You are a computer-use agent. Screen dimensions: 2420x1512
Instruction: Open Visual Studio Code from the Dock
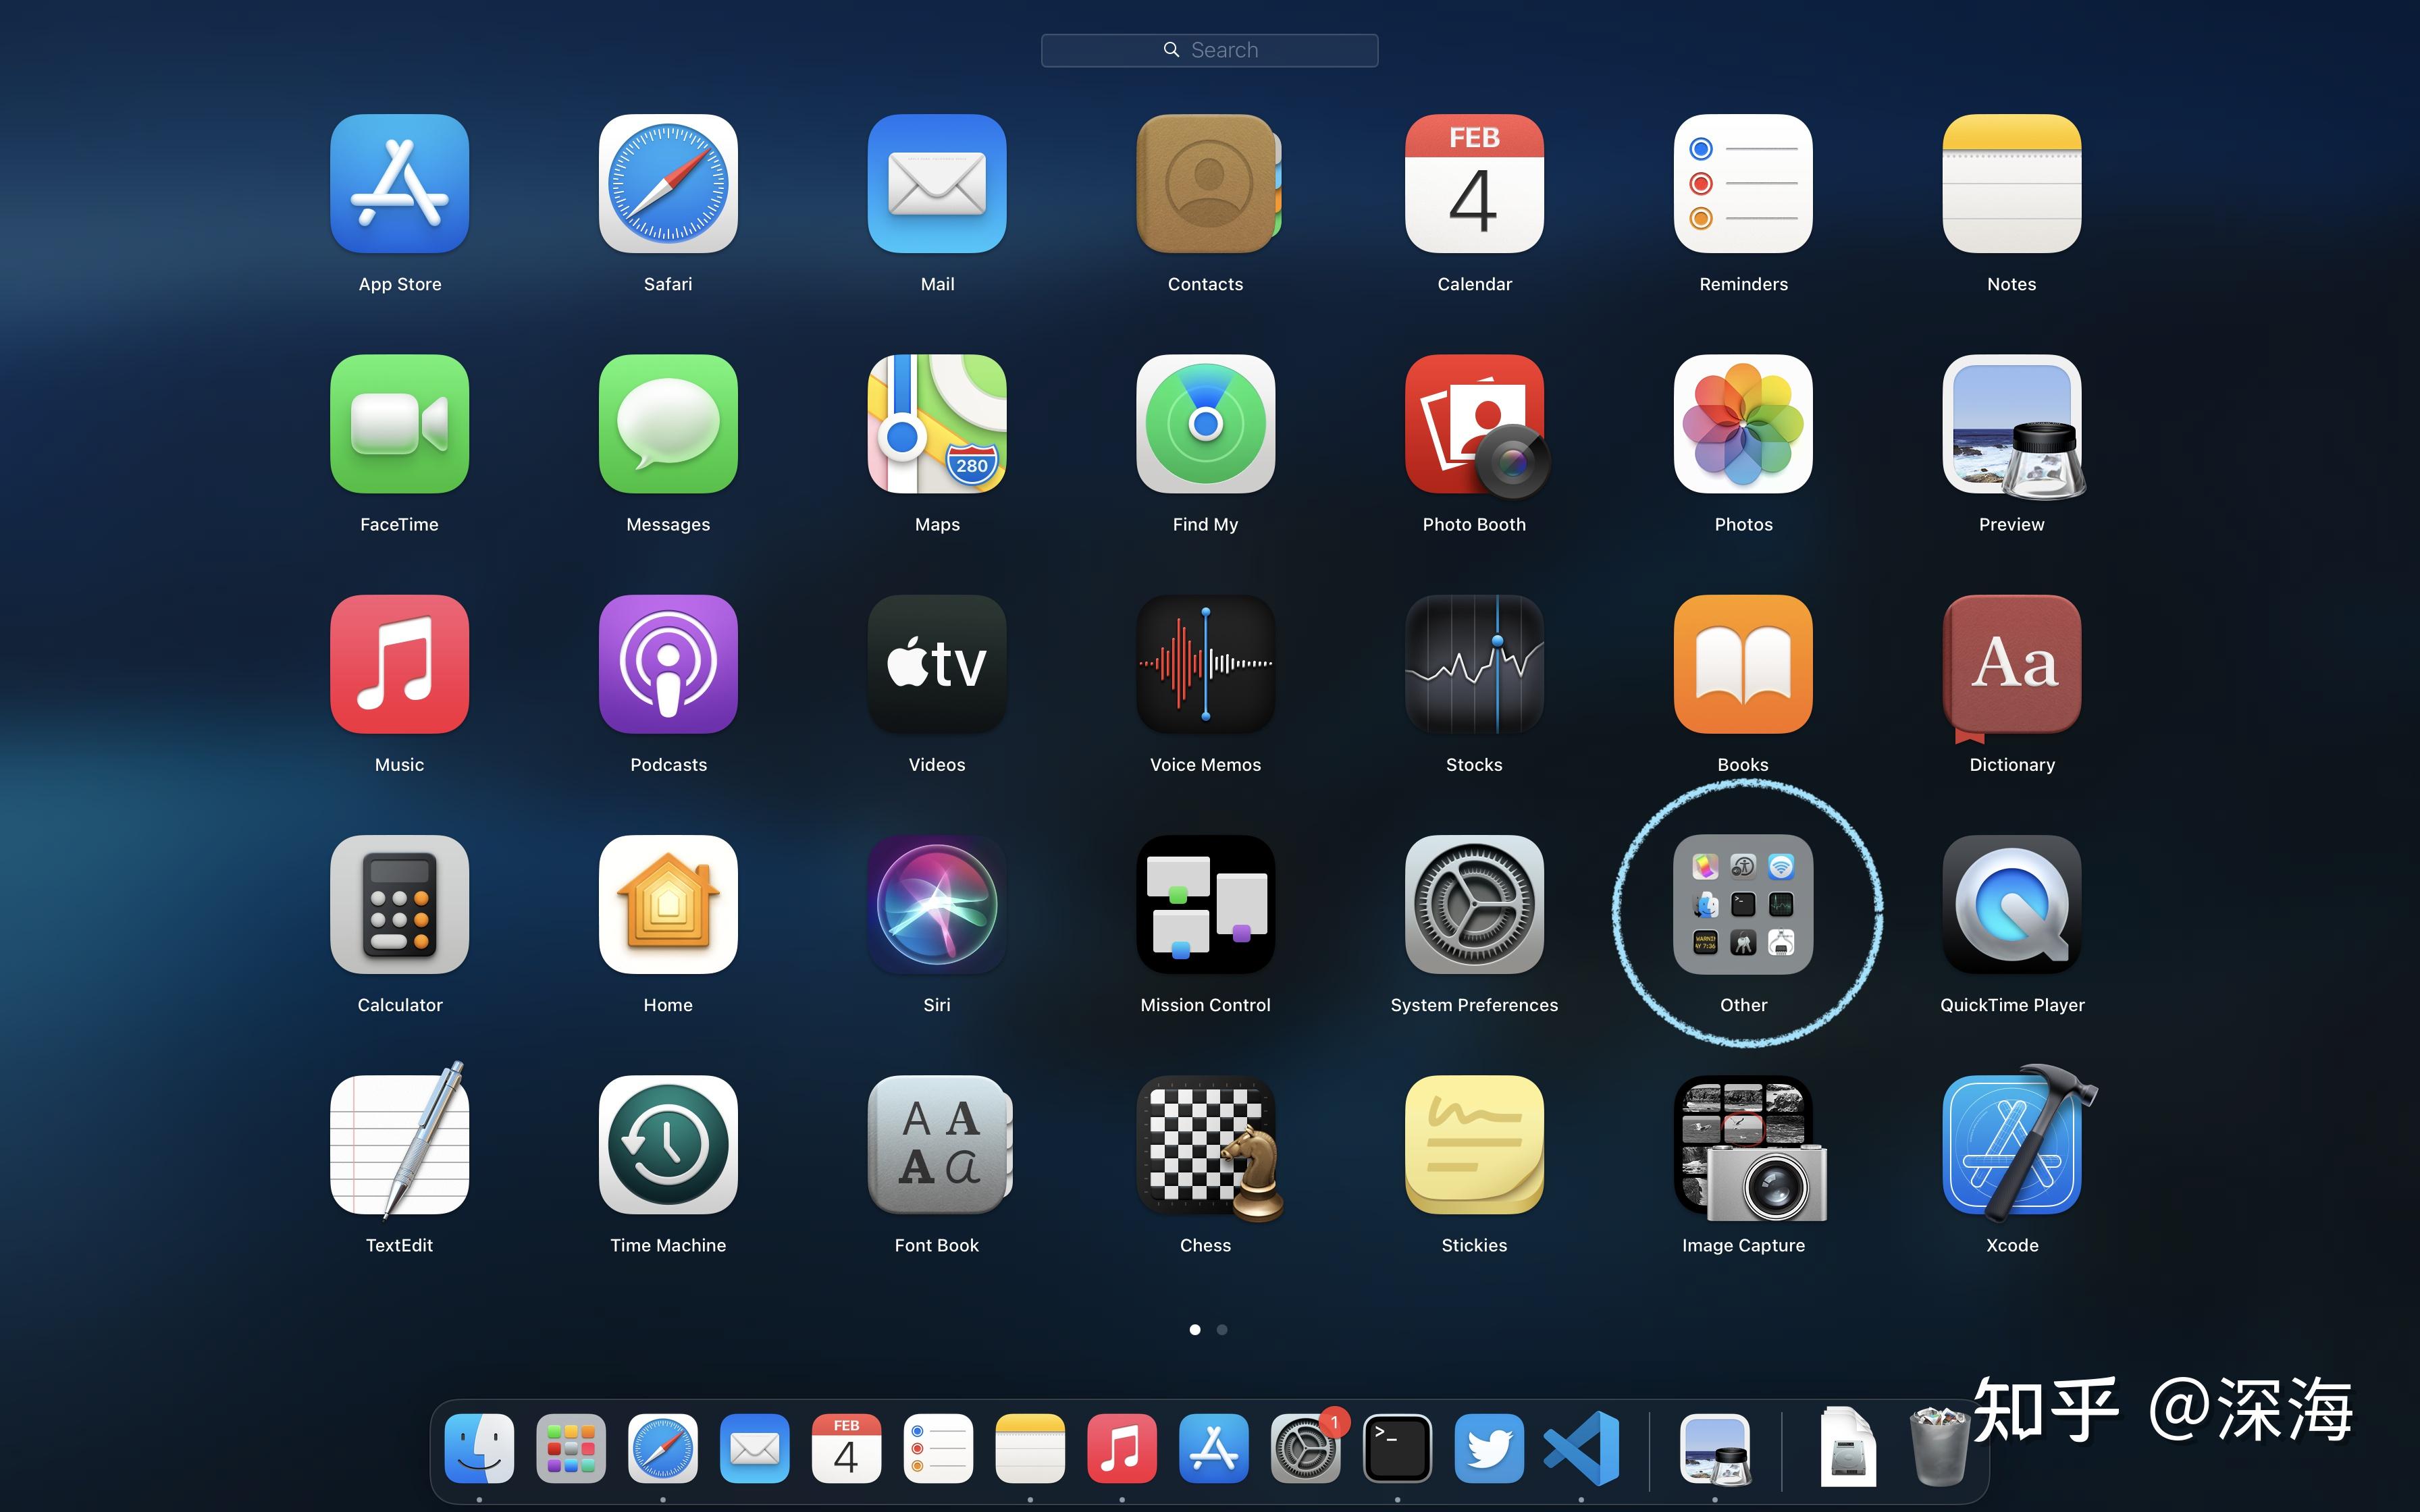(x=1581, y=1447)
